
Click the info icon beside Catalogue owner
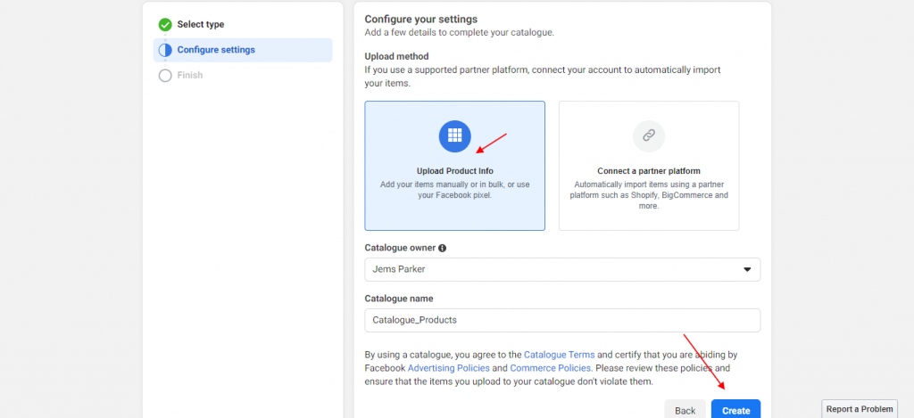443,248
